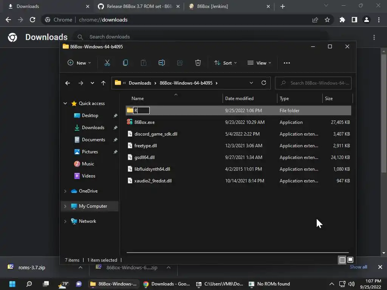Click the Cut scissors icon
Screen dimensions: 387x290
pos(107,63)
